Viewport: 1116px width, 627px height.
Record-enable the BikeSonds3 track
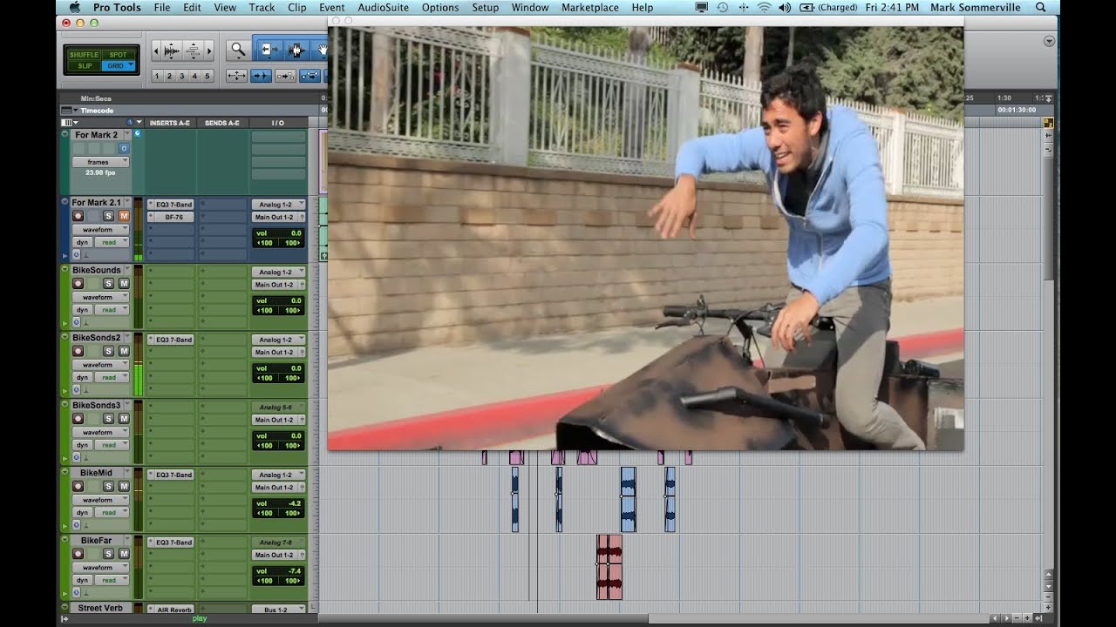click(78, 419)
